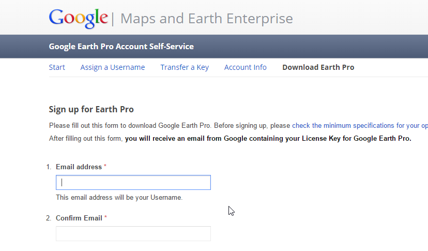
Task: Click the Google logo
Action: [x=78, y=19]
